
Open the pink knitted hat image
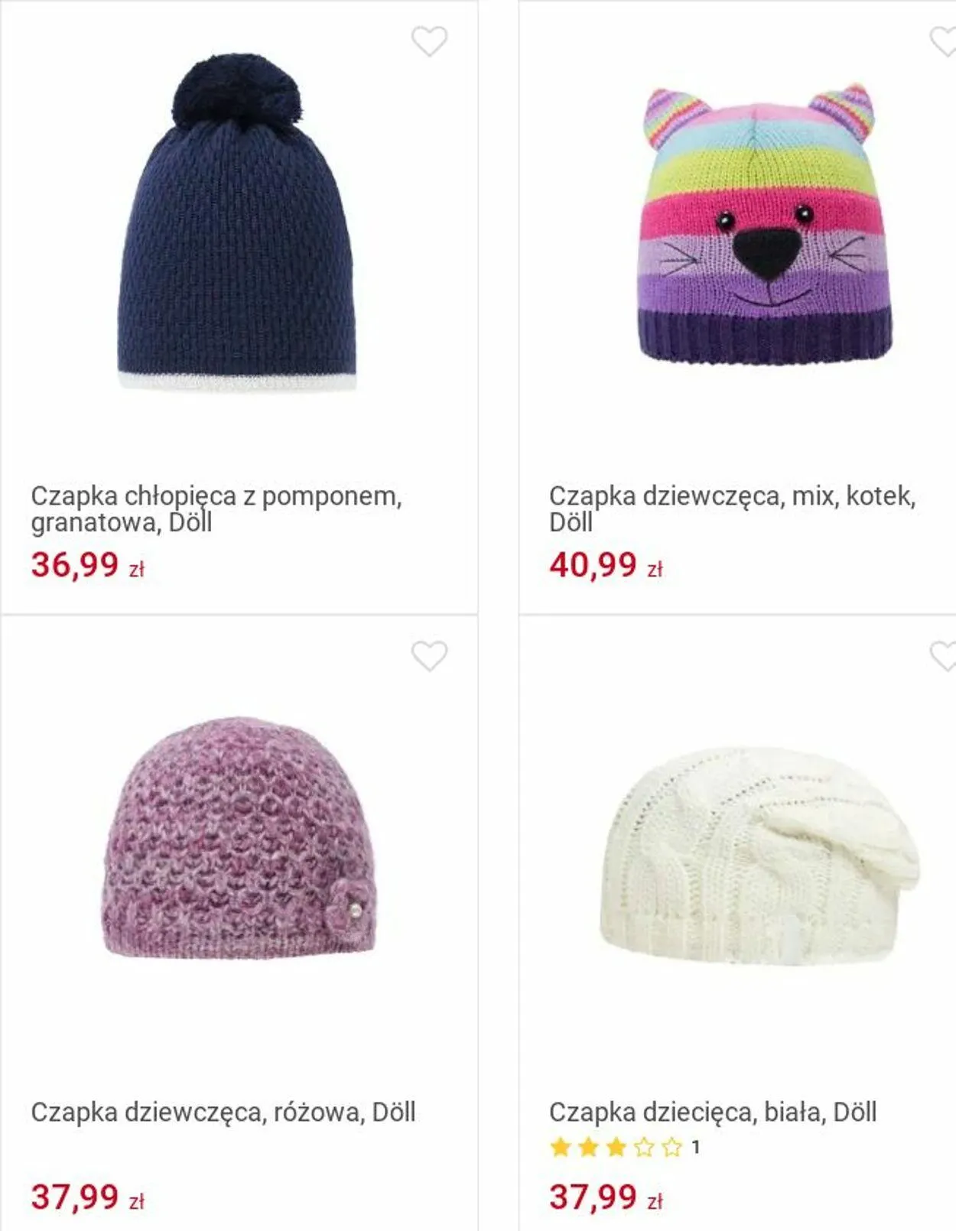pyautogui.click(x=239, y=836)
